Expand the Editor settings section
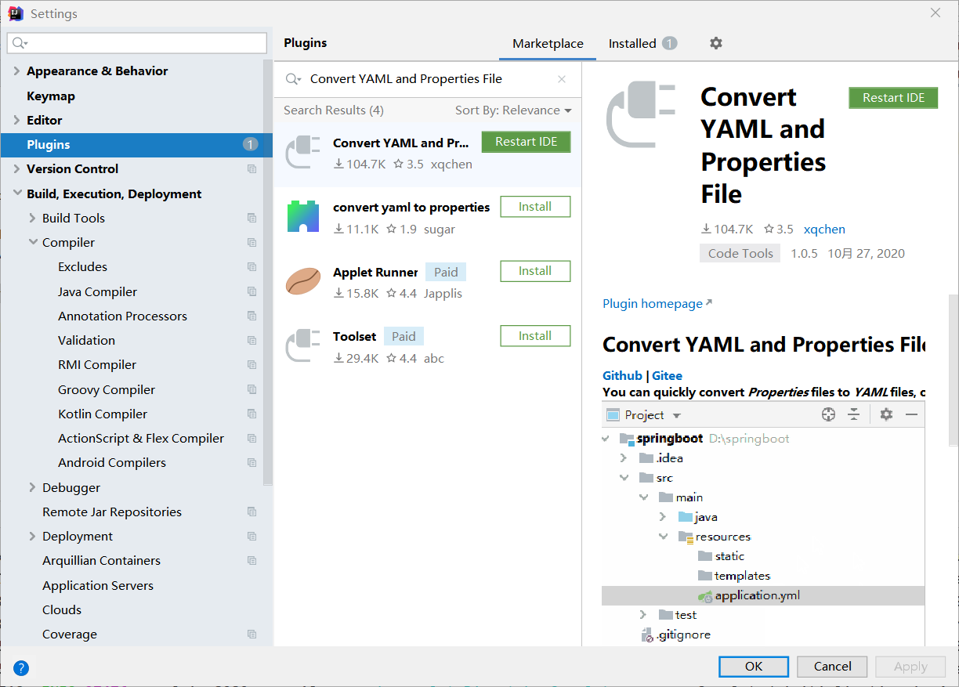Screen dimensions: 959x687 coord(16,120)
